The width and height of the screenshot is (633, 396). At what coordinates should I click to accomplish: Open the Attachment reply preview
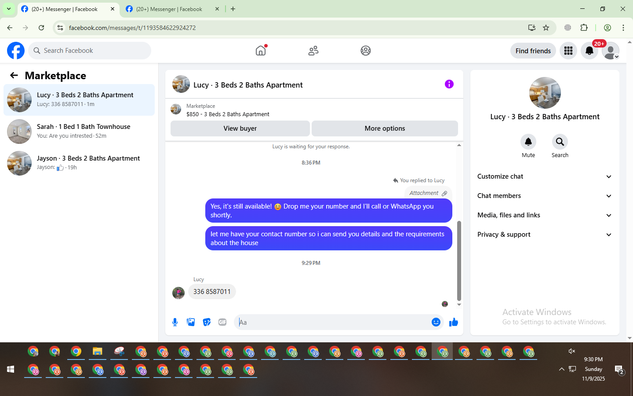tap(428, 193)
